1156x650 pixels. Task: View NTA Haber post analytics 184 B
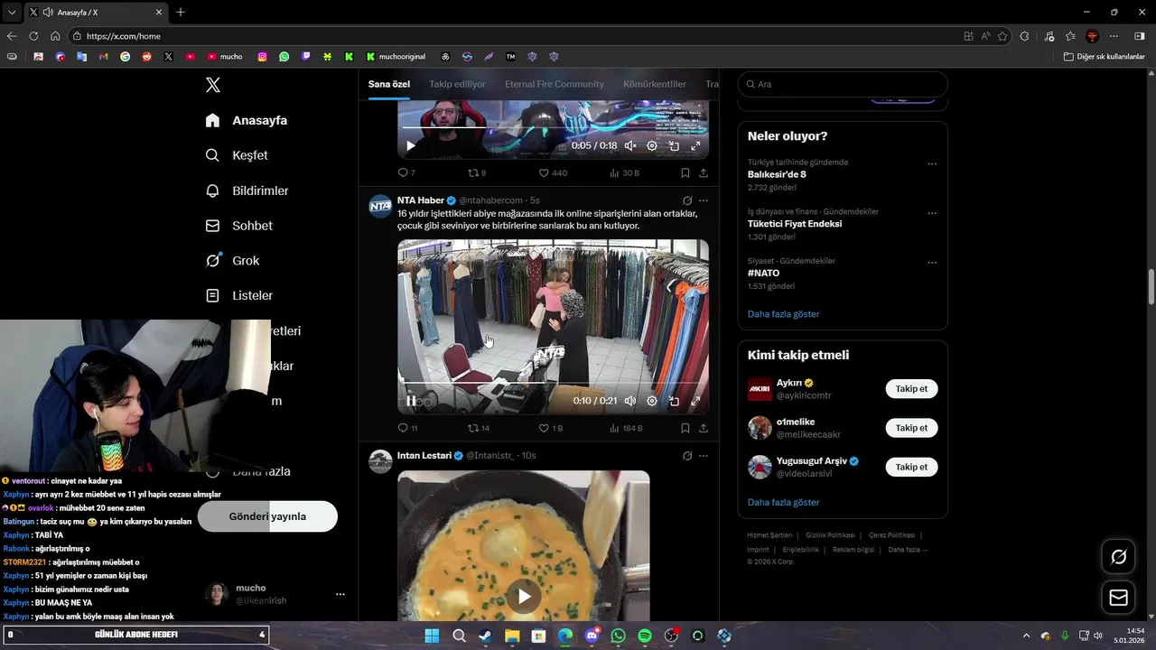click(626, 428)
